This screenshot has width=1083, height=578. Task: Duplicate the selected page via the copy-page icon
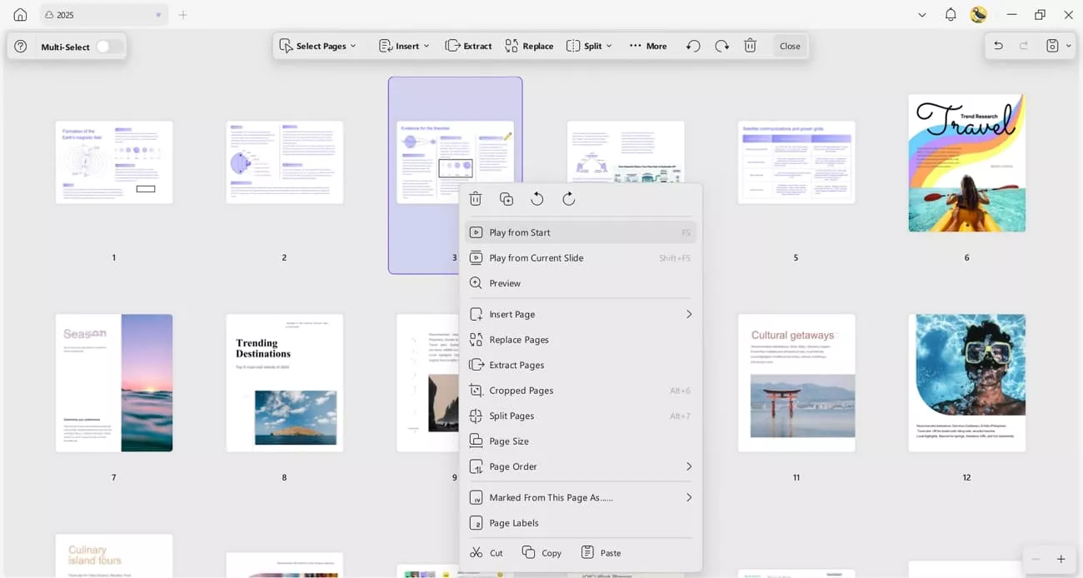click(x=507, y=198)
